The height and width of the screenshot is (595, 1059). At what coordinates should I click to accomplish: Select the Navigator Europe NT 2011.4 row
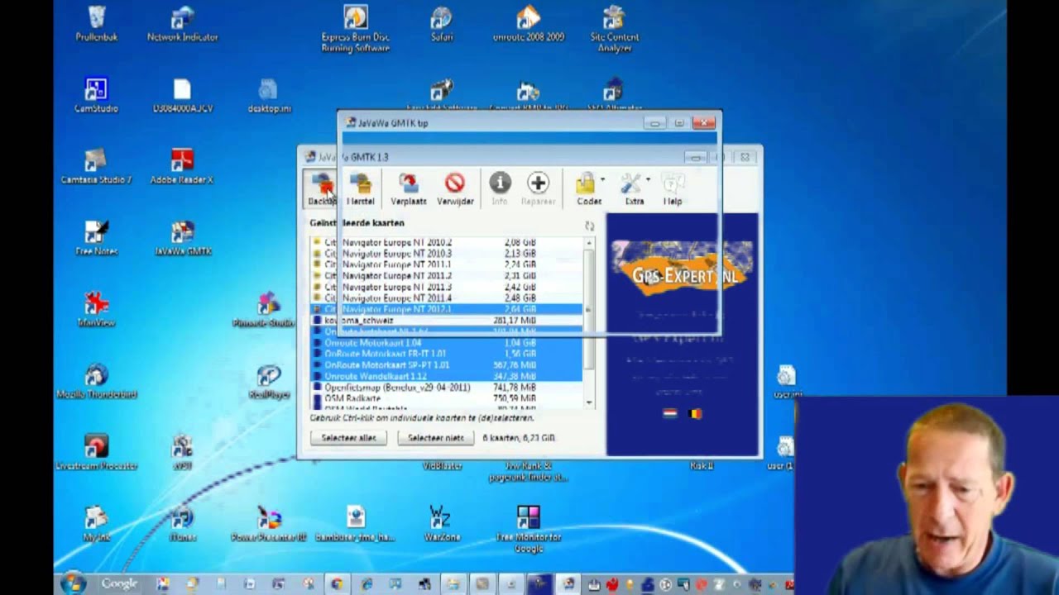(x=447, y=297)
